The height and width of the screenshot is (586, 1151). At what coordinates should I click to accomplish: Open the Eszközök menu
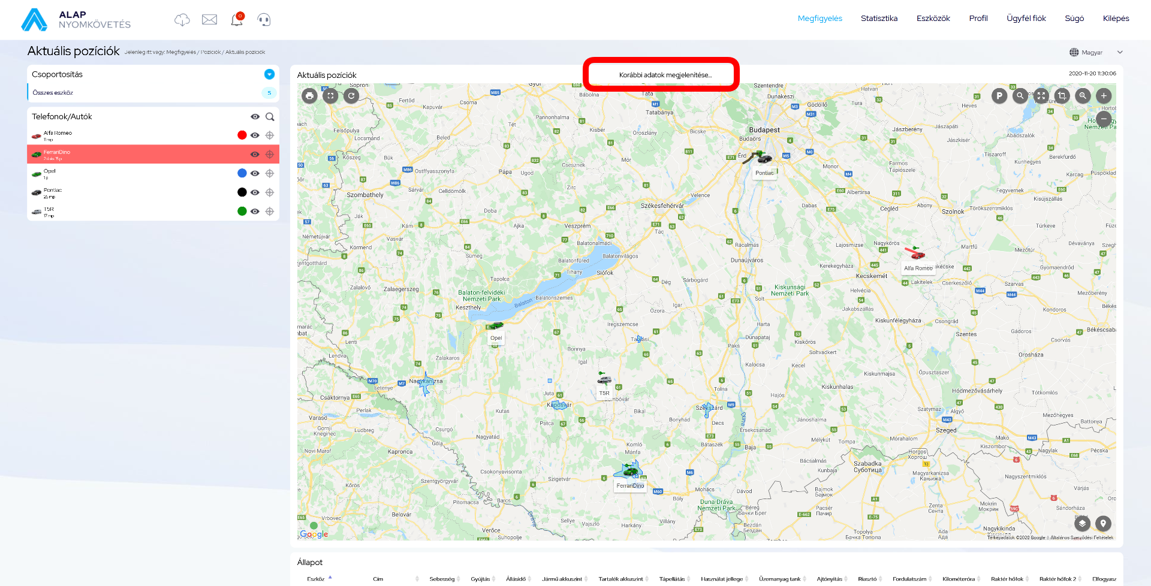(x=933, y=19)
